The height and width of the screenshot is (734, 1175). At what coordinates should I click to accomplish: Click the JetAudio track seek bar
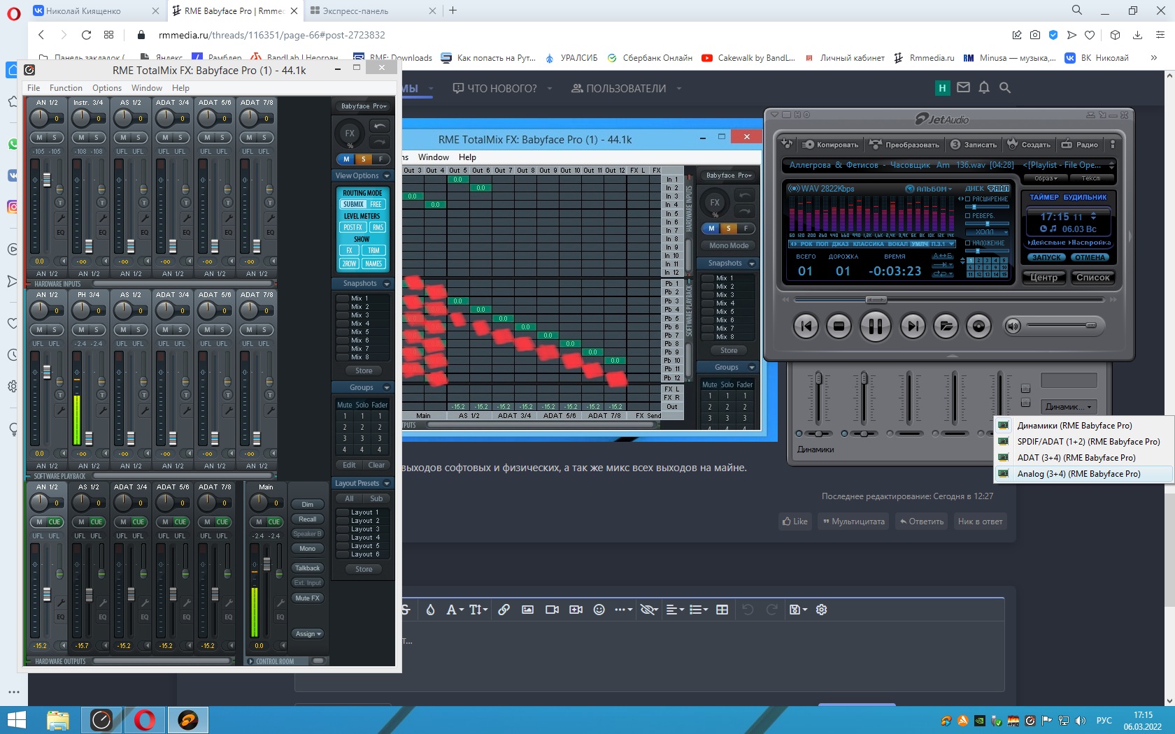pyautogui.click(x=948, y=299)
